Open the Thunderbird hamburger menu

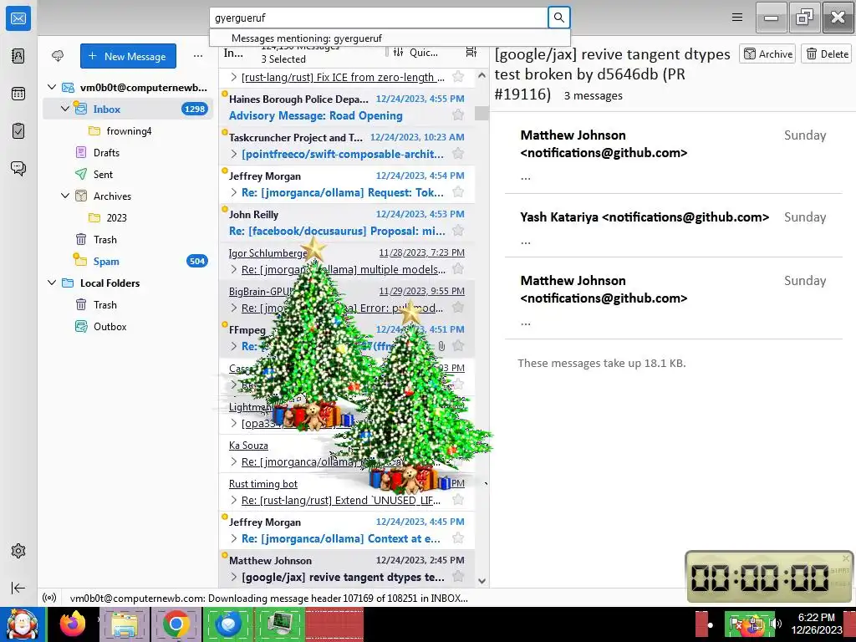[x=737, y=18]
